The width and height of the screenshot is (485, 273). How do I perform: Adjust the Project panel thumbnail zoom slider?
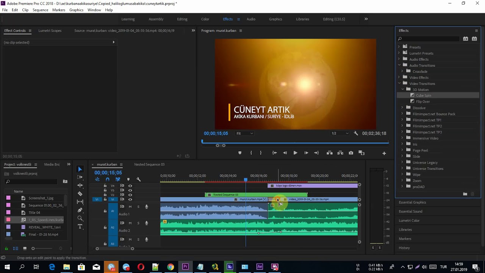click(33, 248)
